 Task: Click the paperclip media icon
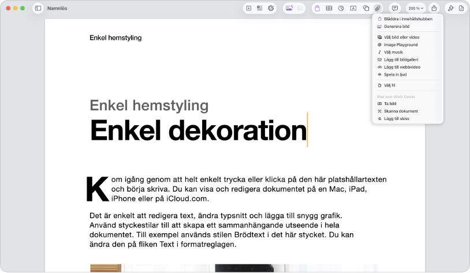tap(378, 9)
